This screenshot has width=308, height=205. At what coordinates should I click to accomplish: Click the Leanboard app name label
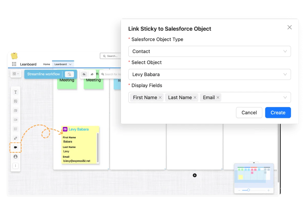28,64
